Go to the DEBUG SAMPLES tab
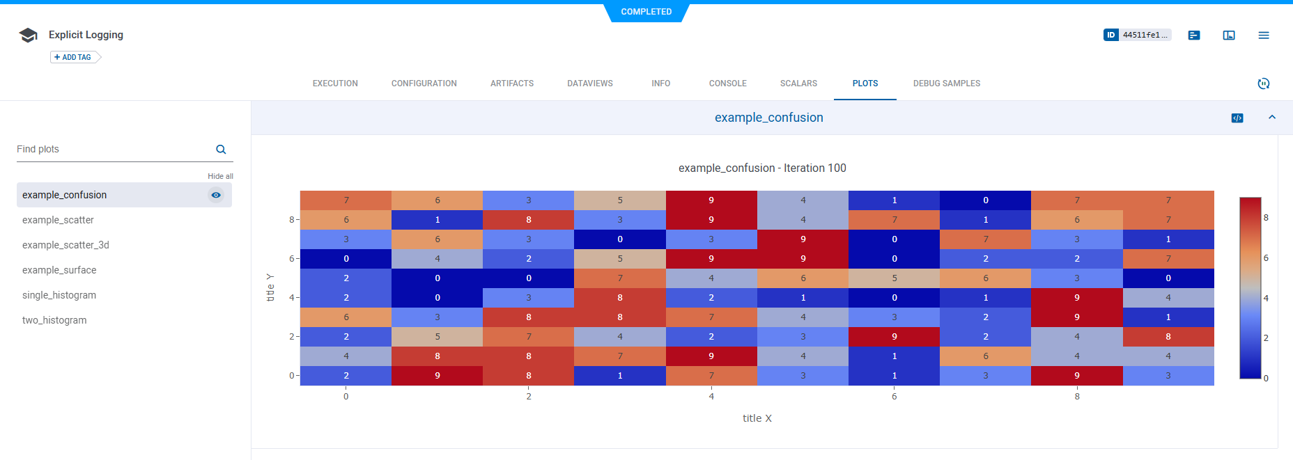The height and width of the screenshot is (460, 1293). (946, 84)
